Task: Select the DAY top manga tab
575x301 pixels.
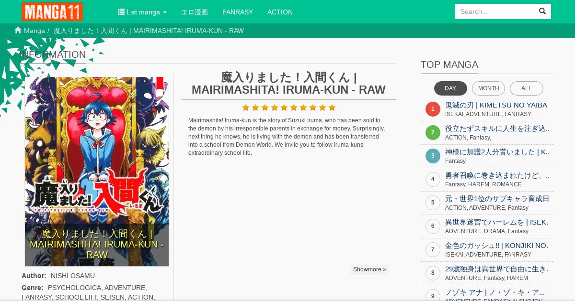Action: tap(450, 88)
